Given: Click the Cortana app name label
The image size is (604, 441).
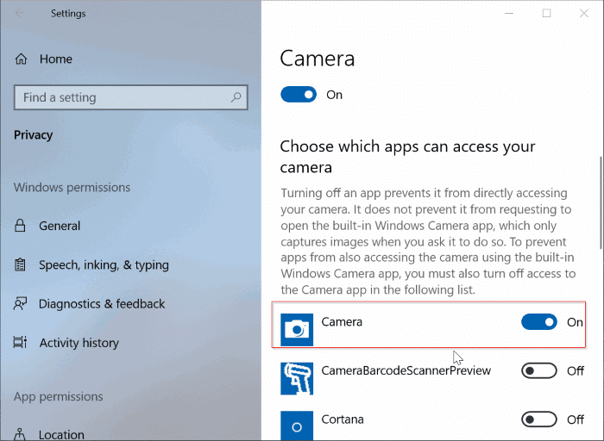Looking at the screenshot, I should pyautogui.click(x=343, y=419).
